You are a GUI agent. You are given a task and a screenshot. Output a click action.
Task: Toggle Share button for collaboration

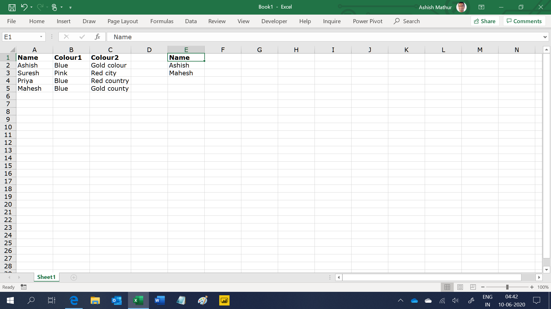(484, 21)
